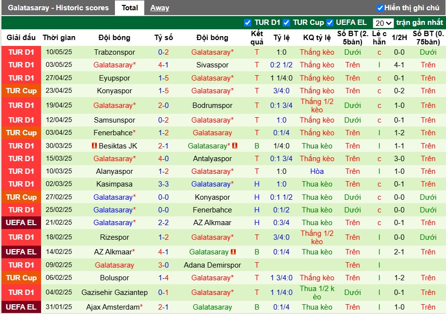Image resolution: width=446 pixels, height=314 pixels.
Task: Open the 3-3 score against Kasimpasa
Action: [163, 184]
